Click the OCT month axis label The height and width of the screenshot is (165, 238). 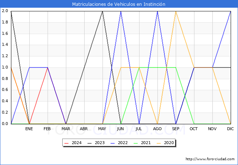[194, 129]
